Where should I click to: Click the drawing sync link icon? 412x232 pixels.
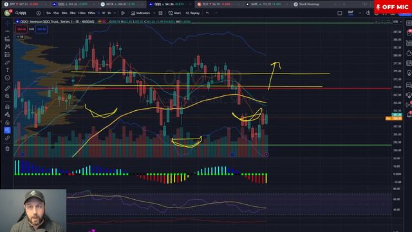coord(7,138)
